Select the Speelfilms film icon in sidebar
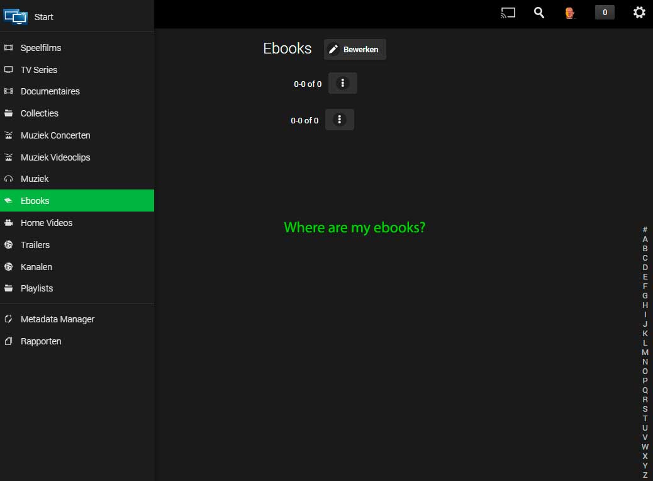 (x=9, y=47)
